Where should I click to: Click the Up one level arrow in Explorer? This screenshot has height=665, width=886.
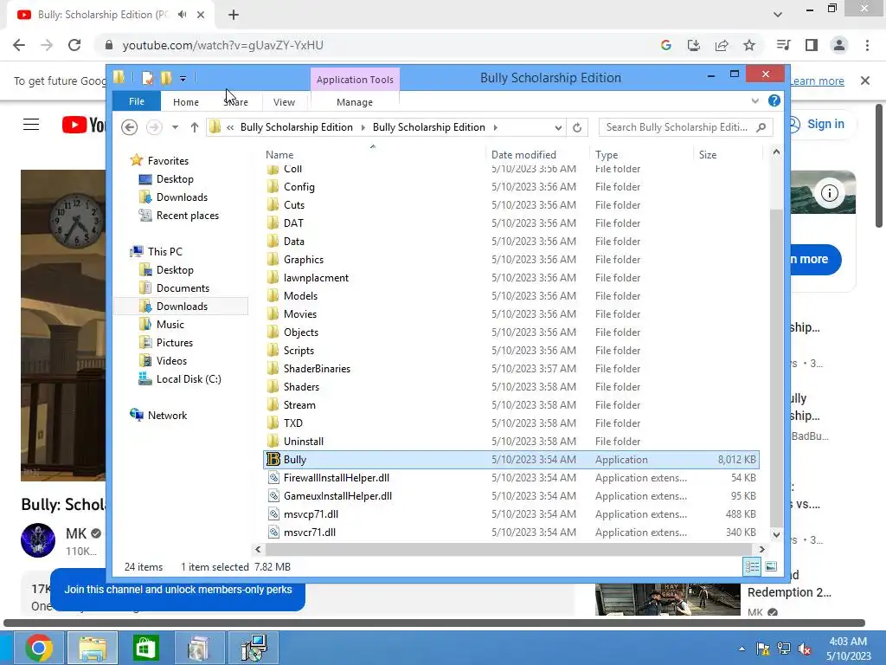[195, 127]
